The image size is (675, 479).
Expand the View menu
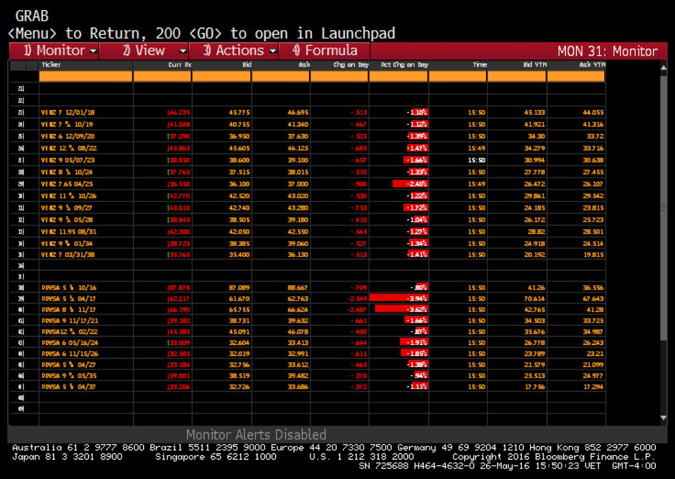tap(144, 51)
